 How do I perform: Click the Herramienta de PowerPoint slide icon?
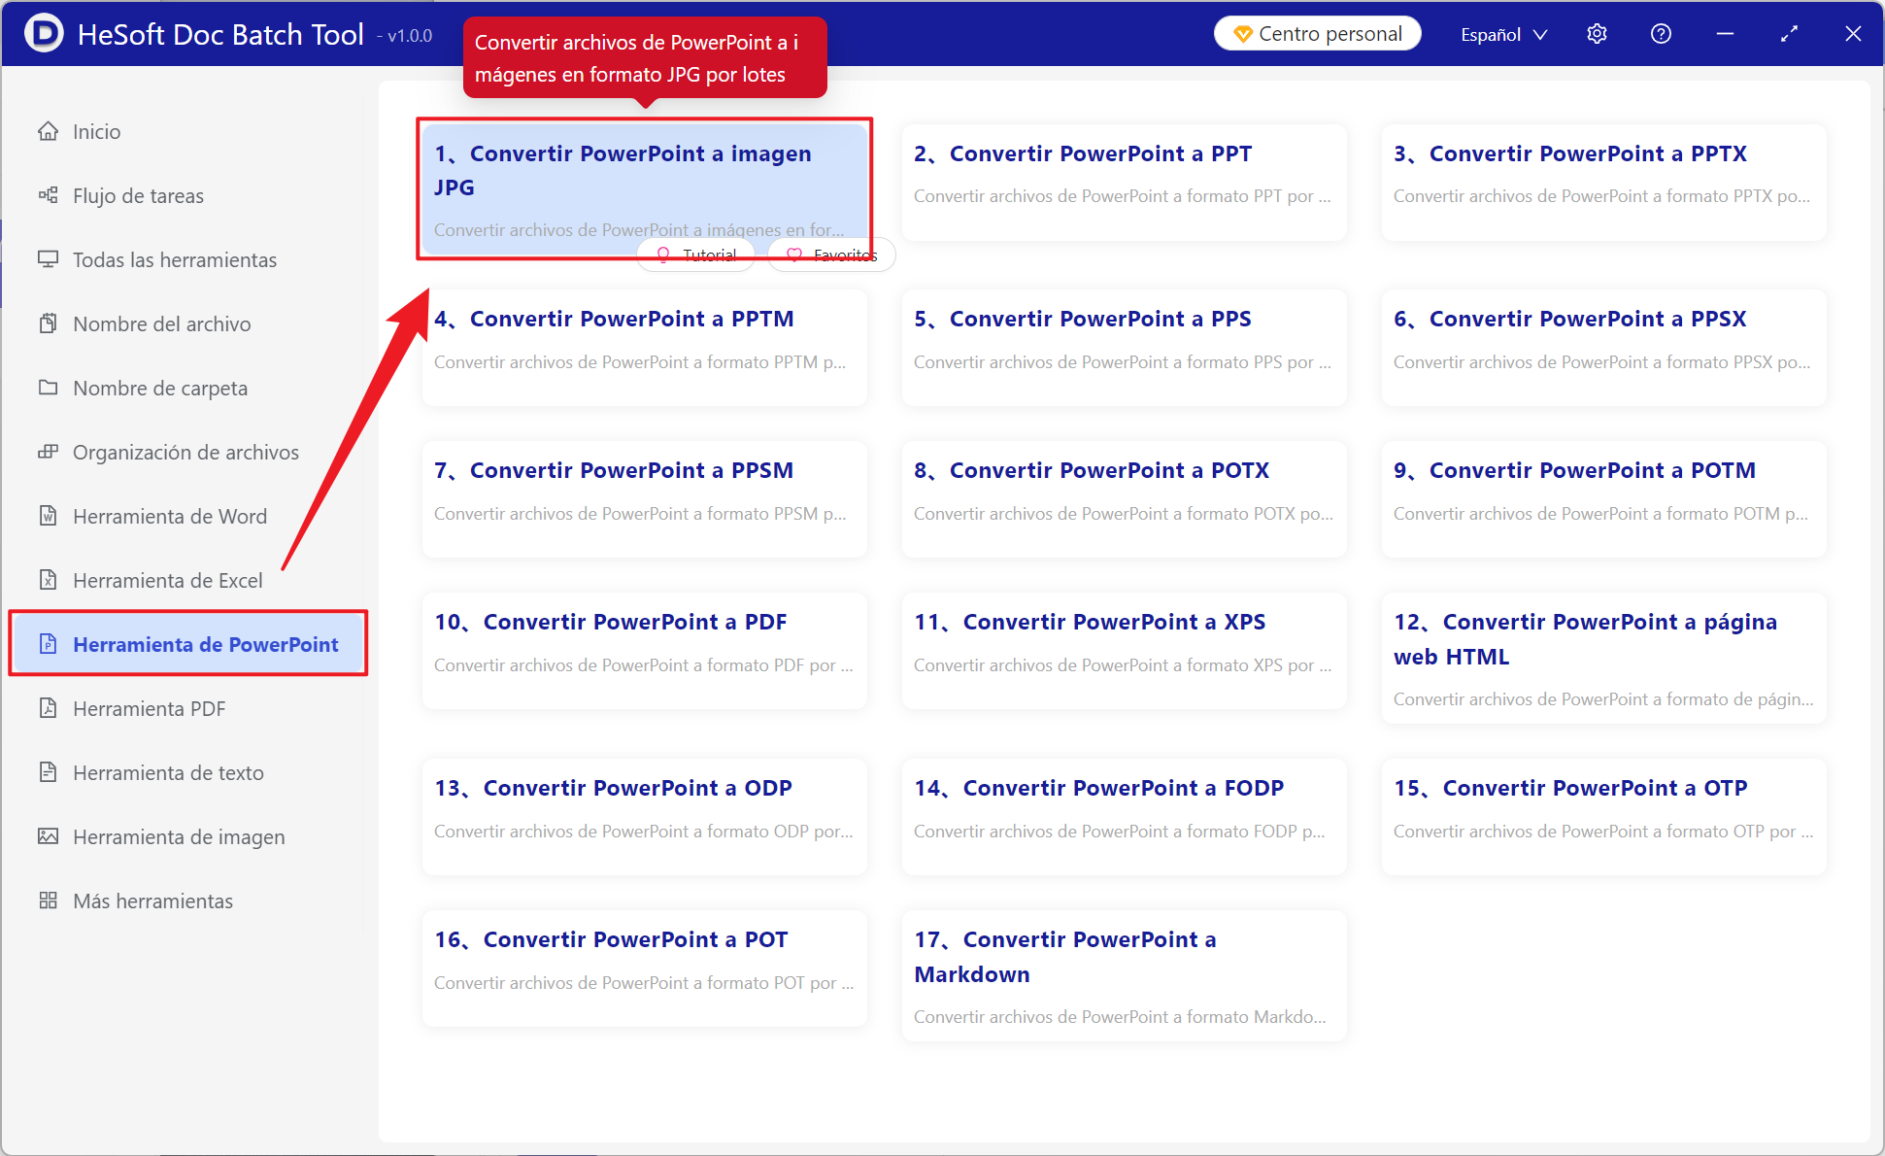(x=48, y=644)
